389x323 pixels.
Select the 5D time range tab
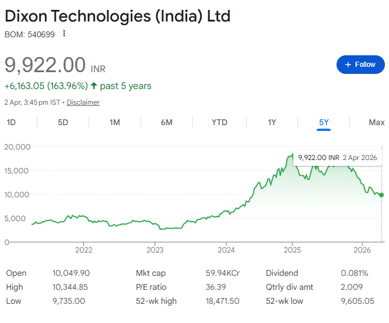click(x=63, y=122)
